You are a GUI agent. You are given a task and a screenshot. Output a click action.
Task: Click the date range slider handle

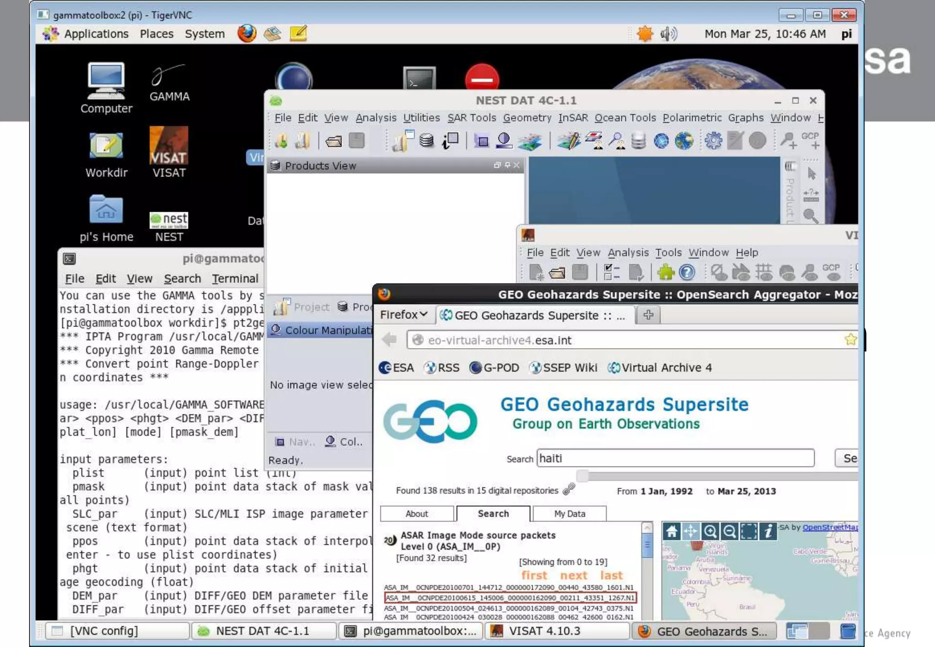click(x=582, y=476)
